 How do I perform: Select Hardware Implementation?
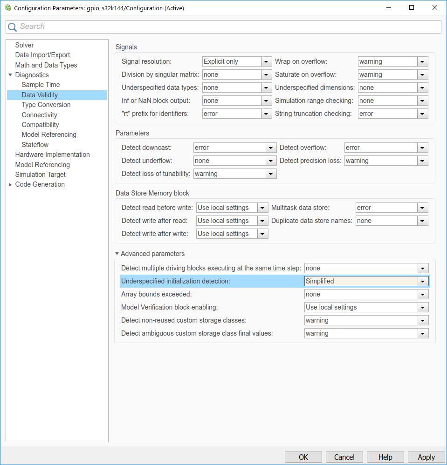tap(52, 155)
